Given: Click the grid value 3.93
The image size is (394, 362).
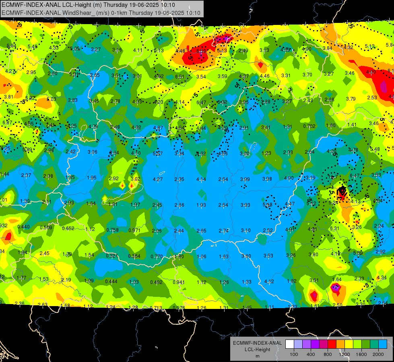Looking at the screenshot, I should click(245, 205).
